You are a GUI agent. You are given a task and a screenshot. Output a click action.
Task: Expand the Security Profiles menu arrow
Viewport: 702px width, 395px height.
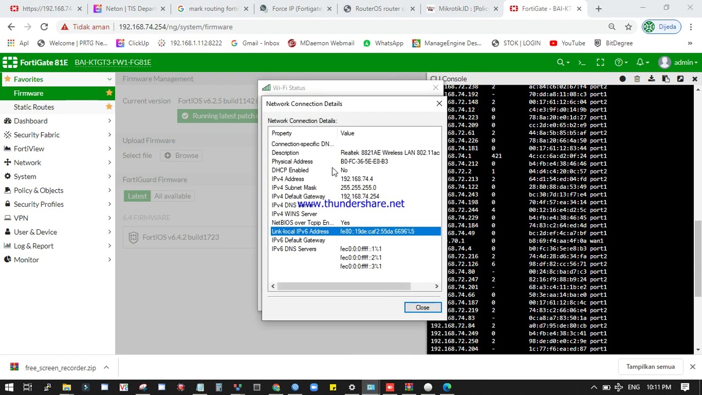coord(109,204)
